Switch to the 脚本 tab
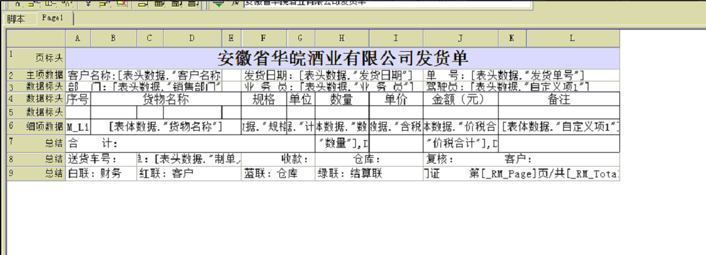Image resolution: width=706 pixels, height=255 pixels. 16,20
